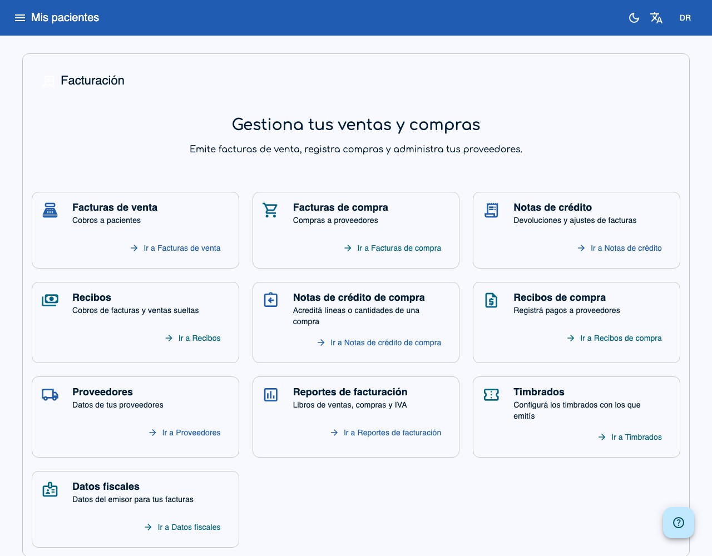
Task: Click the Facturación header icon
Action: pos(49,81)
